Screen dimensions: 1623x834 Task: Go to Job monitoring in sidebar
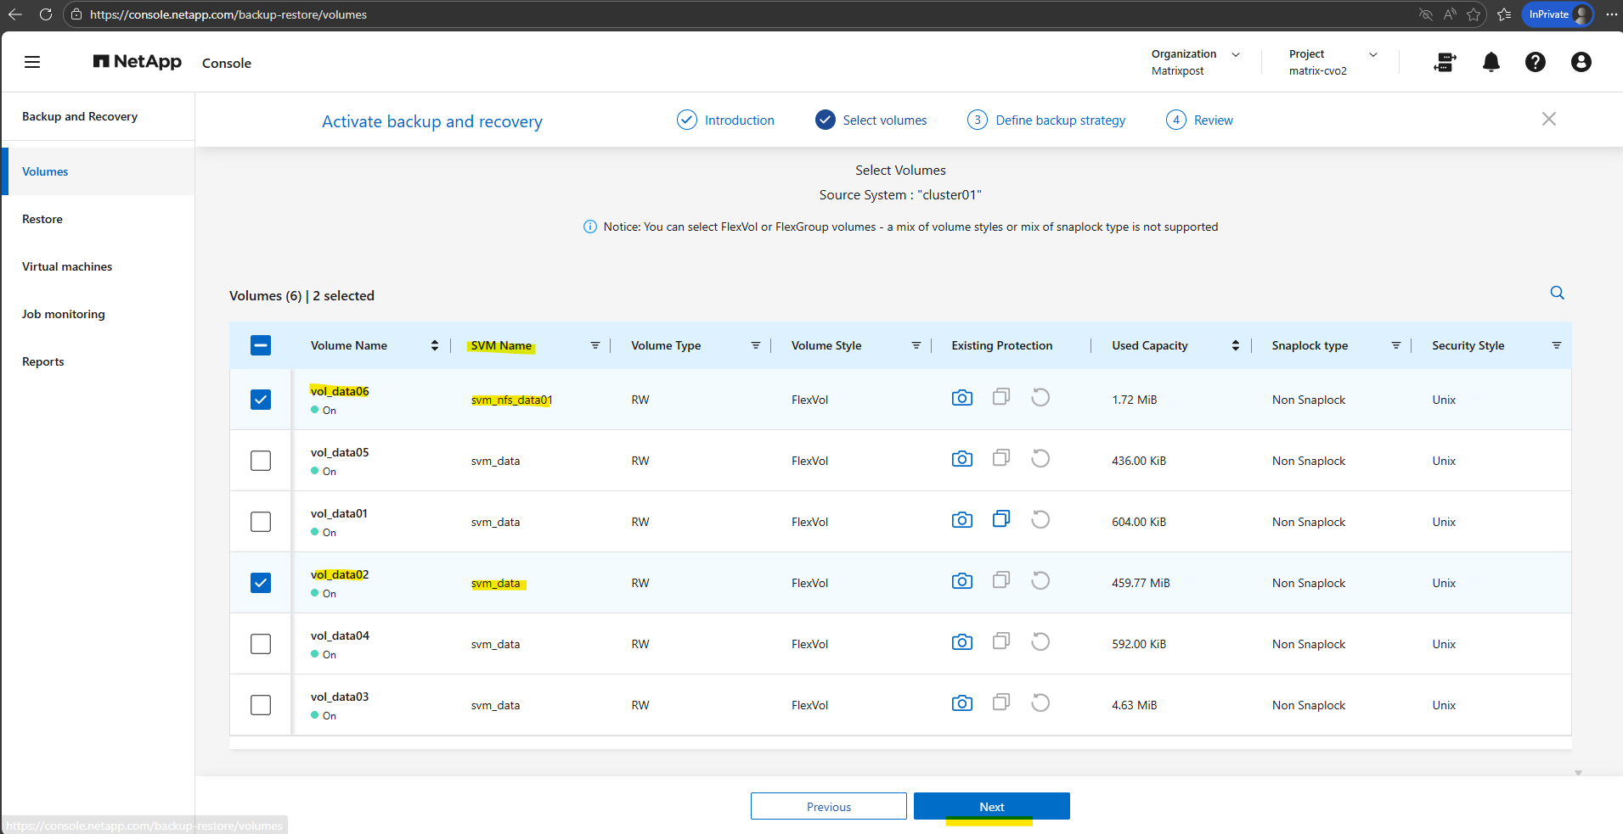[64, 314]
